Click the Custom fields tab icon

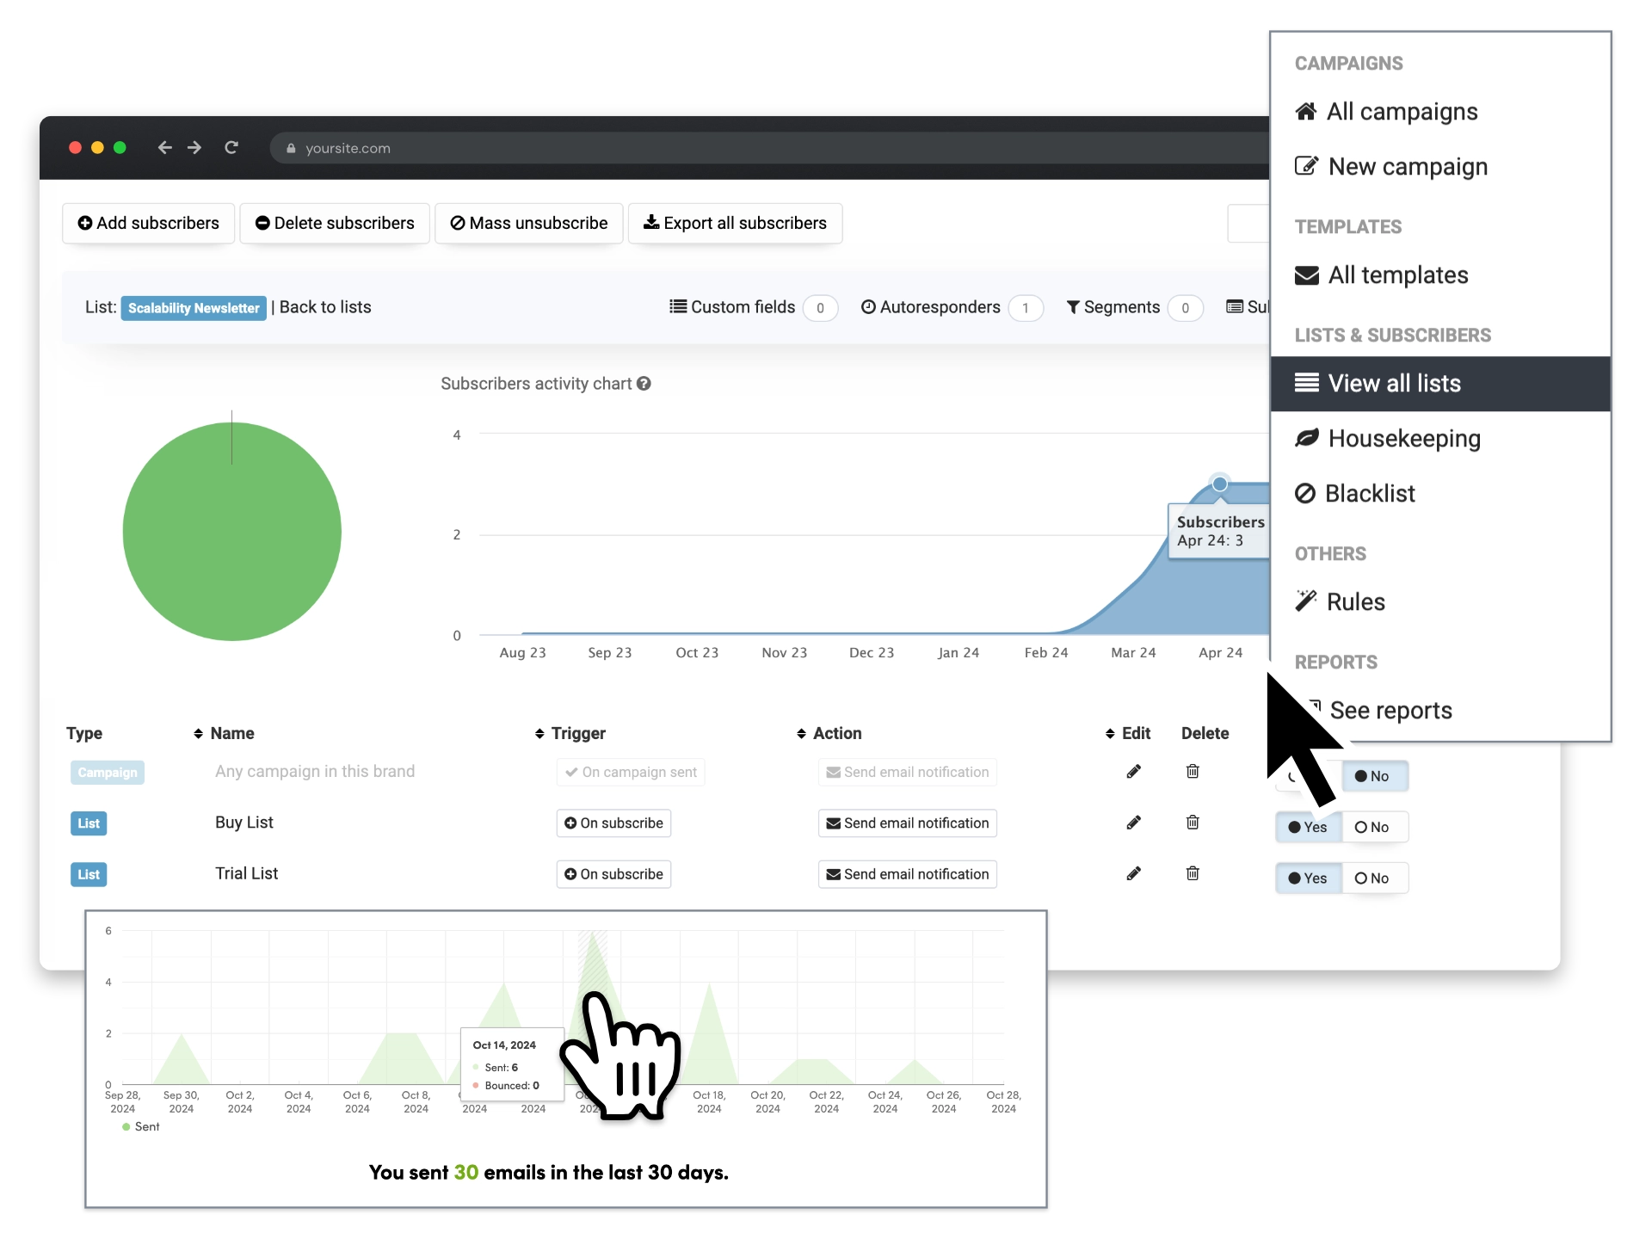tap(675, 307)
